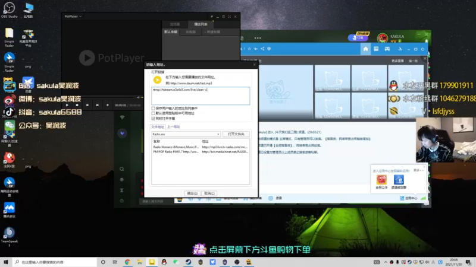Open the YY home icon tab
The height and width of the screenshot is (267, 476).
[x=365, y=49]
